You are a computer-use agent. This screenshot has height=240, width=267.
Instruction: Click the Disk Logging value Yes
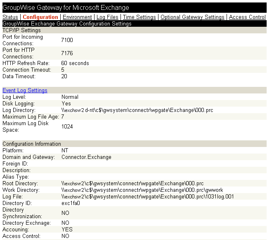pos(66,104)
